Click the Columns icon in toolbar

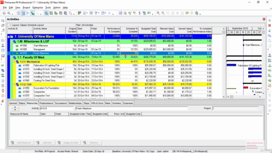[85, 13]
